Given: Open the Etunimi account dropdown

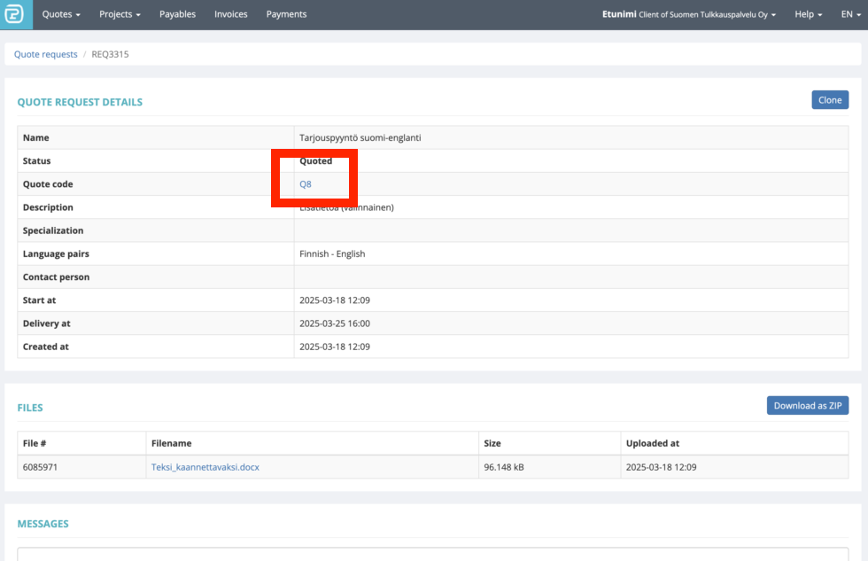Looking at the screenshot, I should click(689, 14).
